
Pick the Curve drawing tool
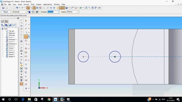tap(26, 29)
